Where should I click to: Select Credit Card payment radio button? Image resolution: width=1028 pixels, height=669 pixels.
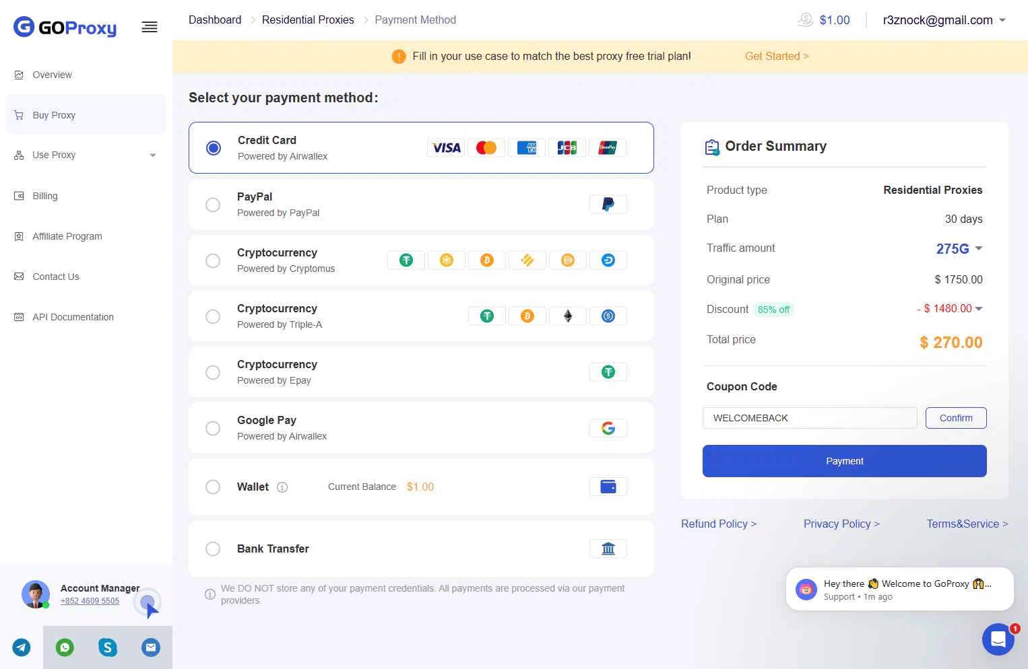tap(214, 148)
